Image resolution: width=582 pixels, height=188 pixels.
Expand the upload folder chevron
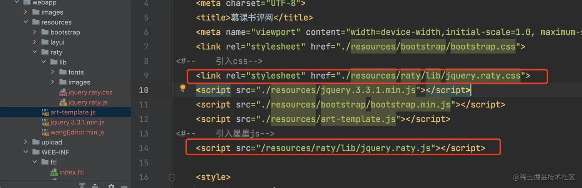(25, 143)
